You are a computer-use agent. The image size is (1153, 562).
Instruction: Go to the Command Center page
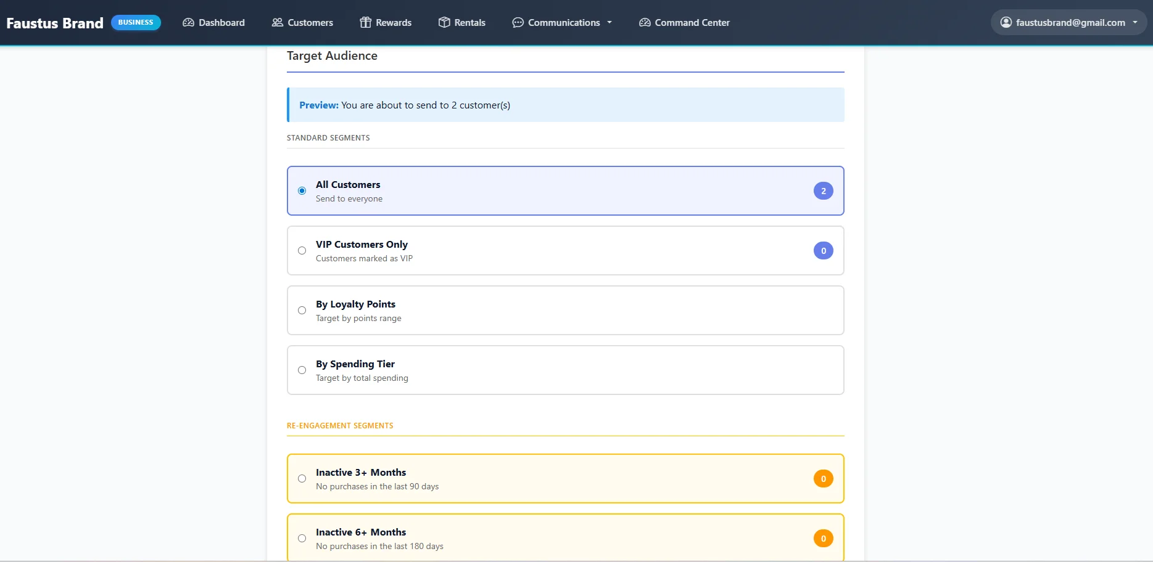692,23
